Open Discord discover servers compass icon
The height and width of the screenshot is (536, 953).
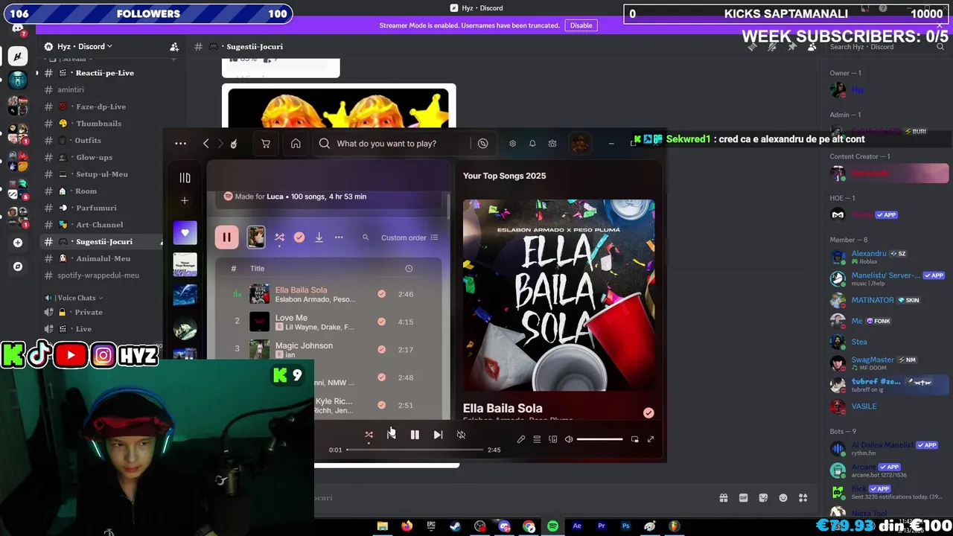click(18, 267)
